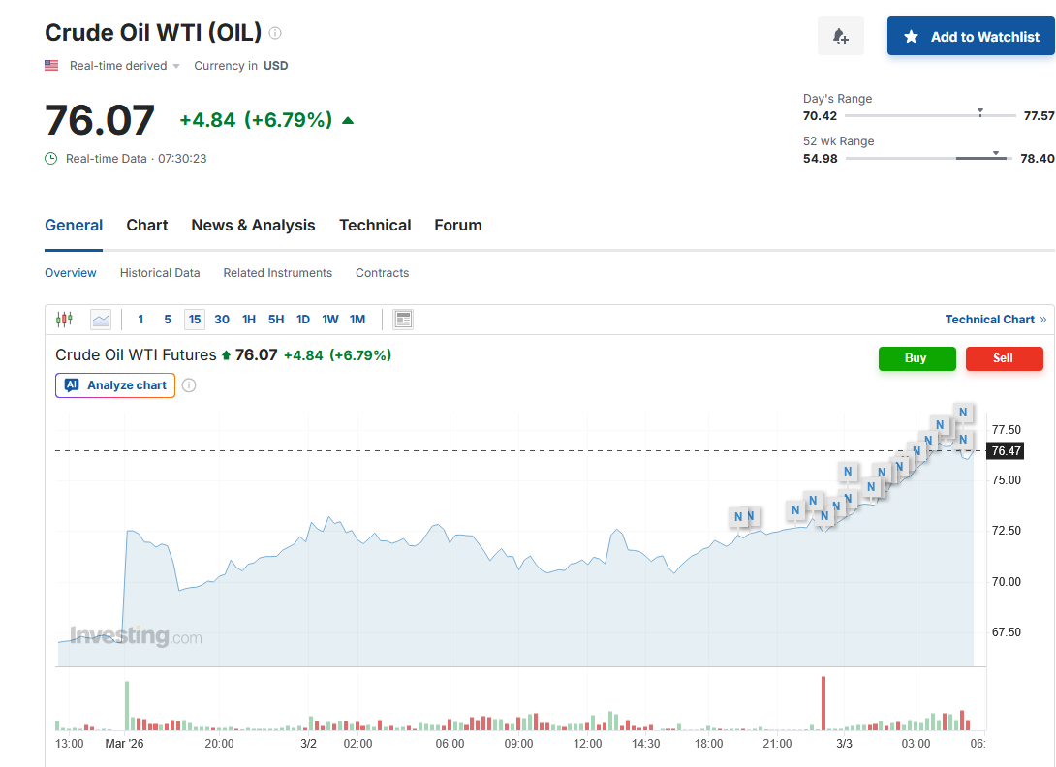1056x767 pixels.
Task: Go to Related Instruments
Action: click(x=277, y=273)
